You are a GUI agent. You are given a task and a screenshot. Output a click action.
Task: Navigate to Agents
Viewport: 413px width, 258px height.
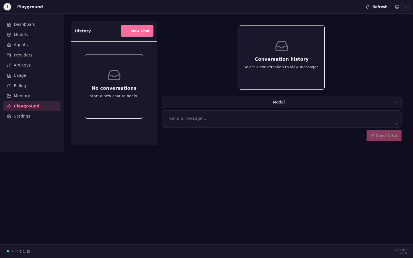(32, 45)
